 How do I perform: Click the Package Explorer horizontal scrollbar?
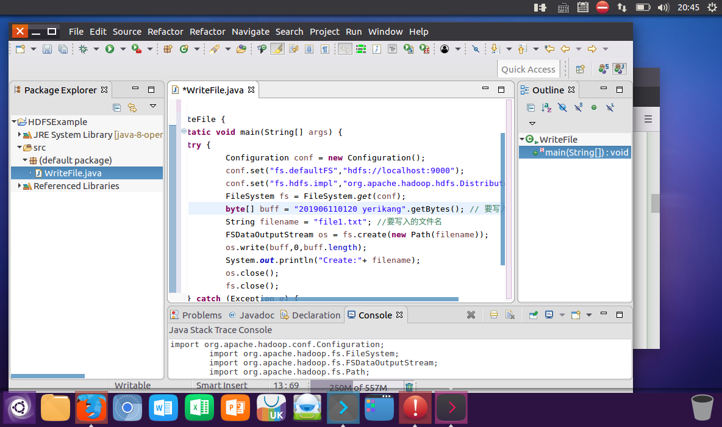pyautogui.click(x=48, y=376)
